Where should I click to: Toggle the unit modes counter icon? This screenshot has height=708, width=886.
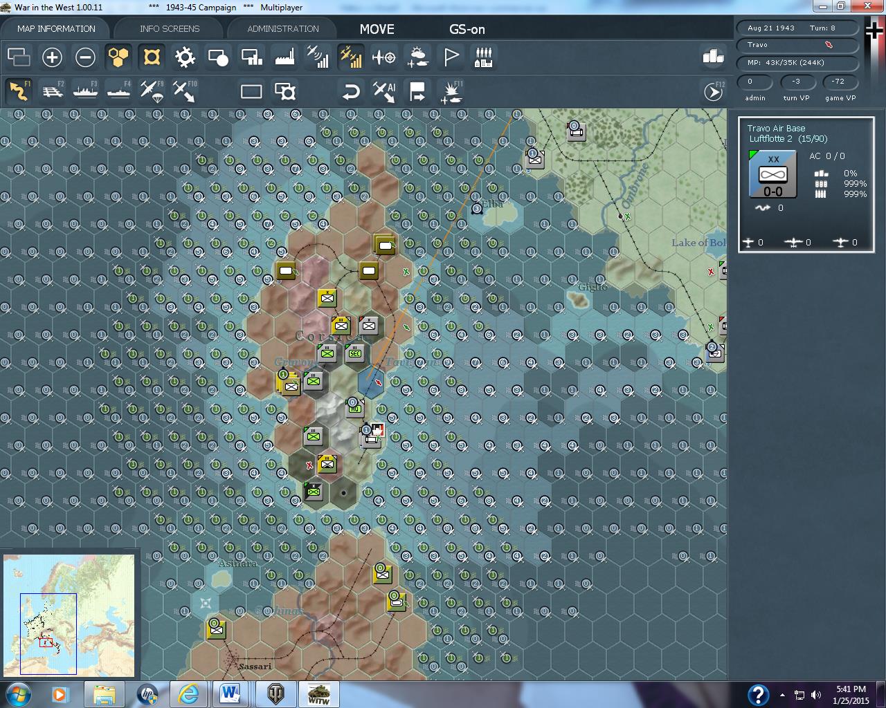point(218,57)
